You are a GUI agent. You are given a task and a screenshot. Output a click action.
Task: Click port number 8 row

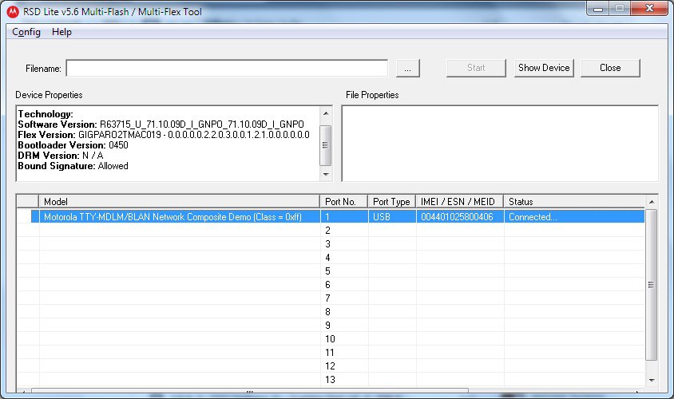[331, 311]
